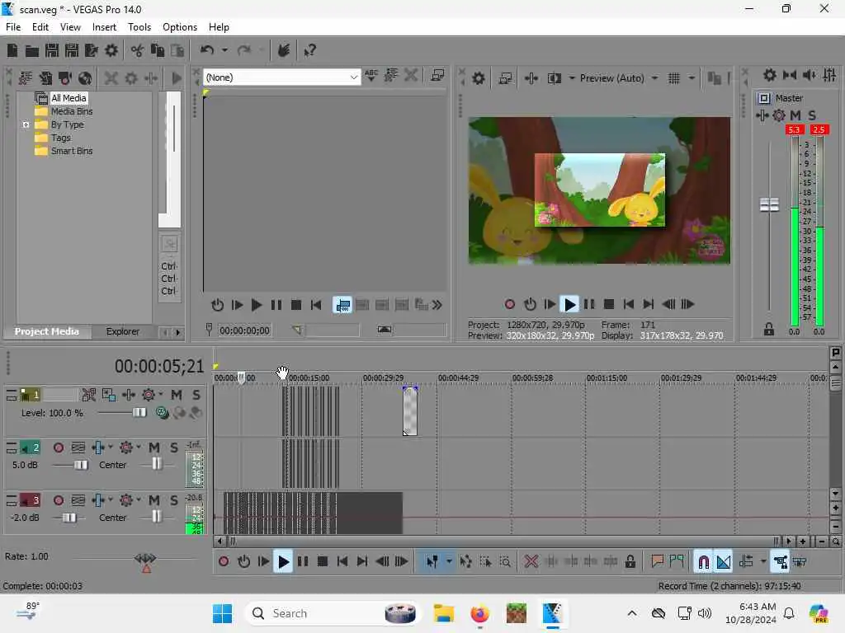Image resolution: width=845 pixels, height=633 pixels.
Task: Open the edit tool selection dropdown arrow
Action: click(449, 562)
